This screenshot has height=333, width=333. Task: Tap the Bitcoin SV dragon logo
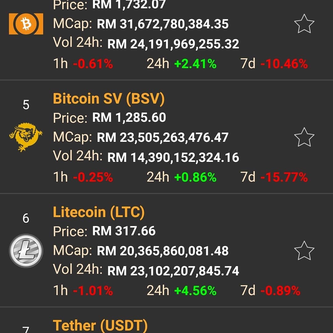pyautogui.click(x=26, y=137)
